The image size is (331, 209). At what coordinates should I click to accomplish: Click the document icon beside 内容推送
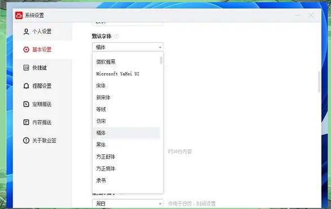[26, 122]
